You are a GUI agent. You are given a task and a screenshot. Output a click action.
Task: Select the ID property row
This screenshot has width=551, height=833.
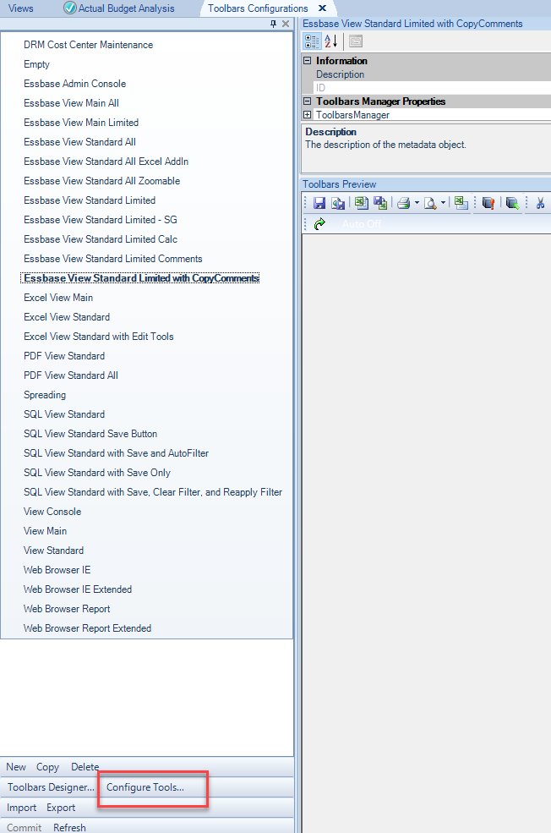click(x=426, y=88)
